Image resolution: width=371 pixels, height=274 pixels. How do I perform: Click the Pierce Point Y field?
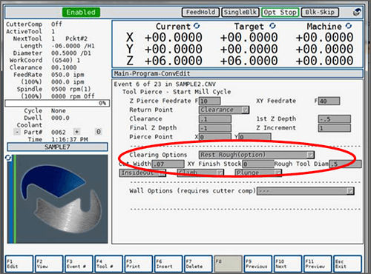[255, 137]
